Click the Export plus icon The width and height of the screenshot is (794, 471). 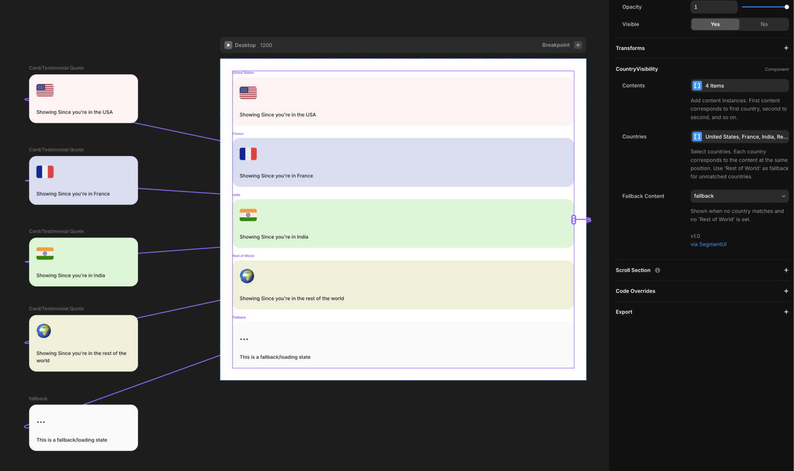pyautogui.click(x=786, y=312)
